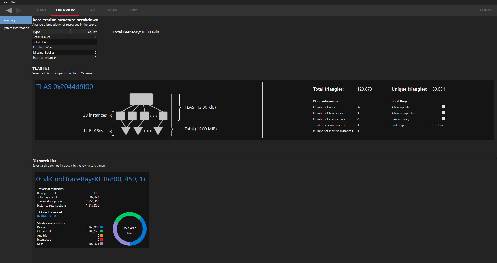Click the green Closest hit legend square
497x263 pixels.
102,231
